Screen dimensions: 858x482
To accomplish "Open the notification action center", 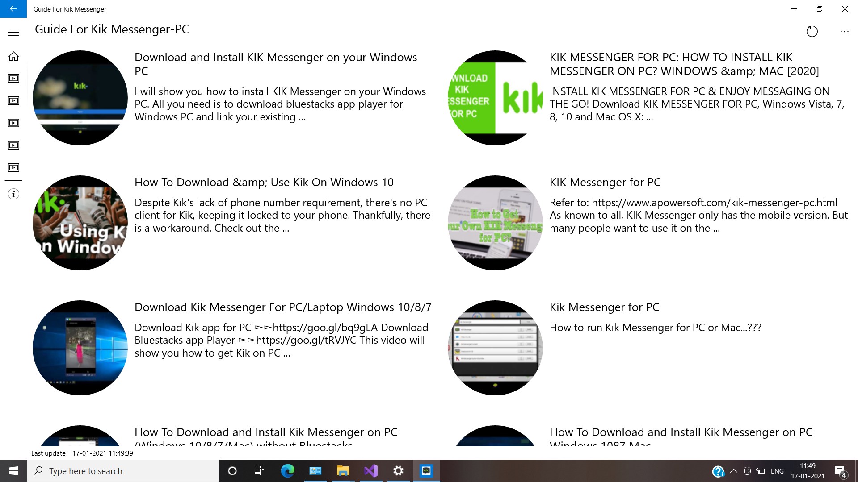I will tap(840, 471).
